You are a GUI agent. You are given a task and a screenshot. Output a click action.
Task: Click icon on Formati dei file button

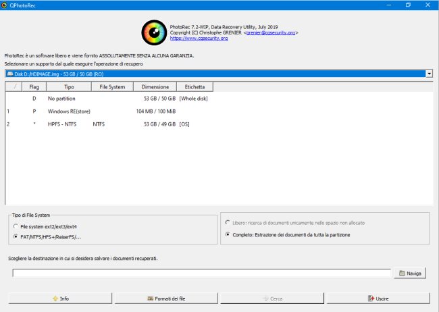tap(151, 298)
